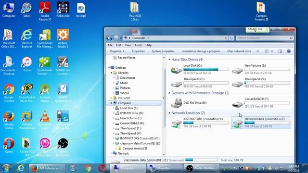The height and width of the screenshot is (173, 308).
Task: Select the Android Studio desktop icon
Action: tap(45, 93)
